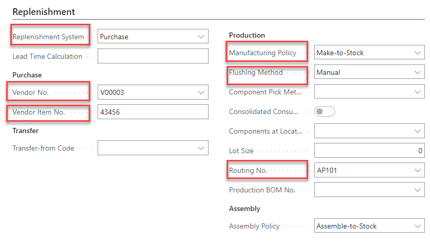This screenshot has height=244, width=430.
Task: Click the Lot Size input field
Action: pos(369,151)
